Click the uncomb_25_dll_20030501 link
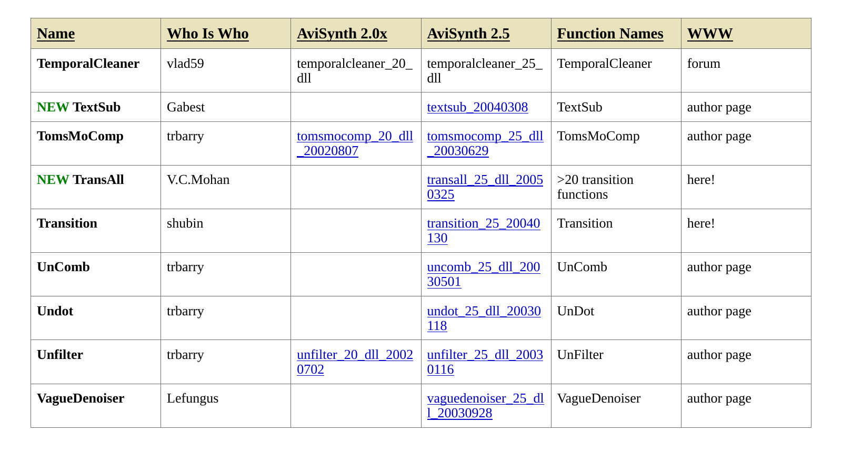The width and height of the screenshot is (842, 473). [483, 274]
